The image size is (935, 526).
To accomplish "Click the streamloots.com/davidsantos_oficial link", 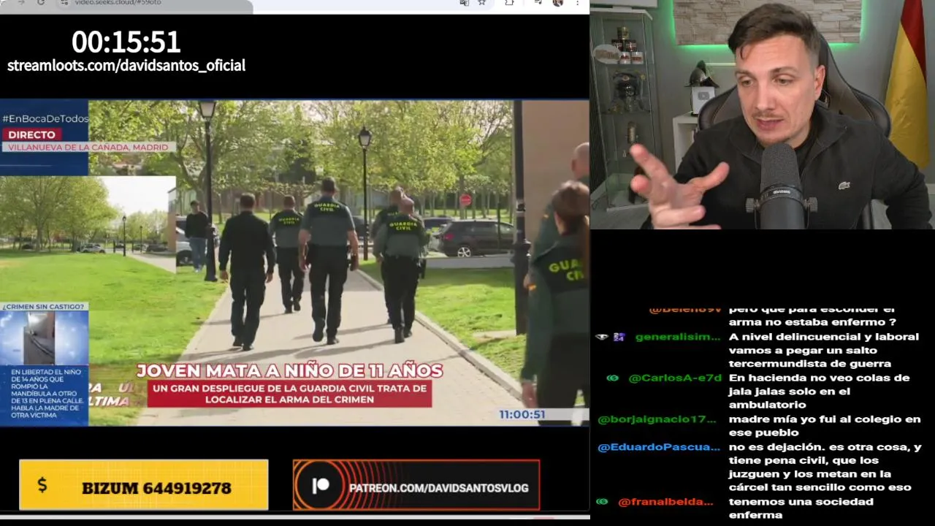I will 126,65.
